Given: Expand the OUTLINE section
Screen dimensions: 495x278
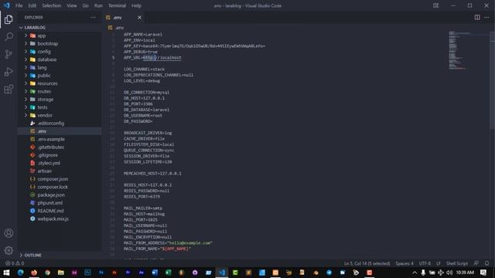Looking at the screenshot, I should [x=60, y=255].
